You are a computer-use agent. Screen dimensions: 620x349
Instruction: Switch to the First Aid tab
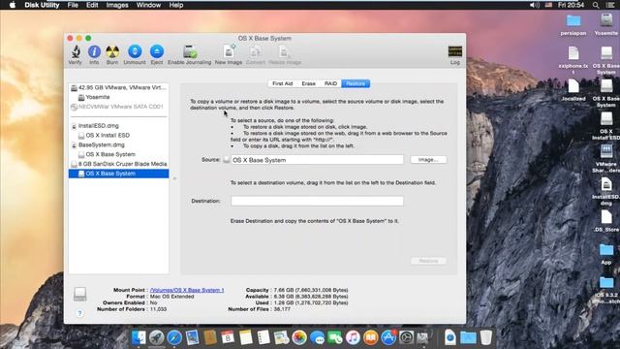(282, 83)
